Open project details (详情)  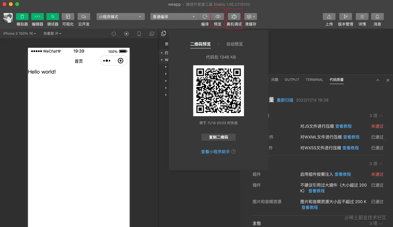(362, 17)
